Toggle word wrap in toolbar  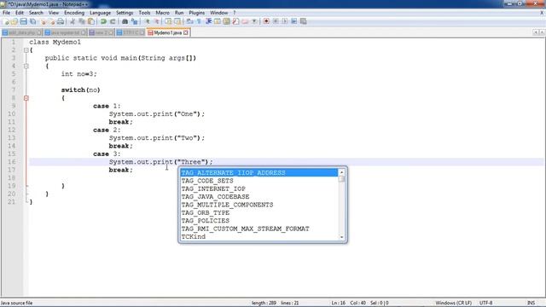[x=189, y=21]
